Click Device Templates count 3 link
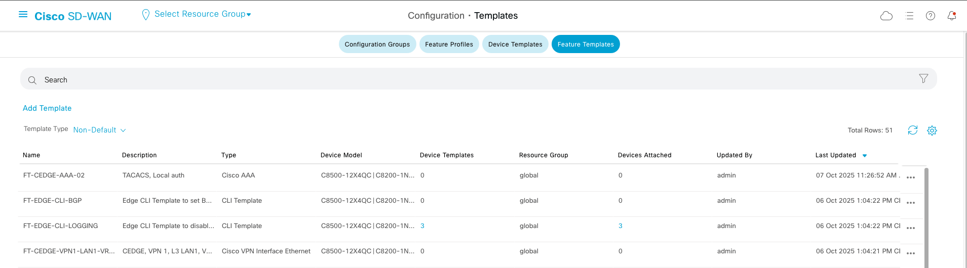967x268 pixels. pos(422,226)
